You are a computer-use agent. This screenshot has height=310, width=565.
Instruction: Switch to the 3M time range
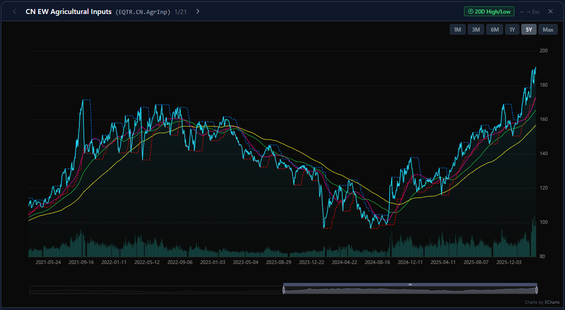[476, 29]
